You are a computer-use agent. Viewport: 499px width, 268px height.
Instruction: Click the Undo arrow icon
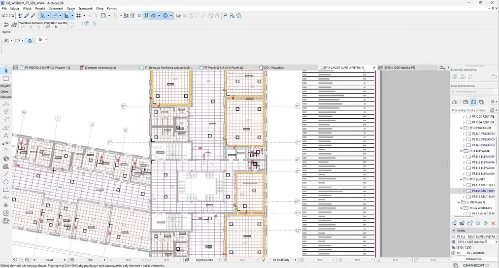(4, 16)
